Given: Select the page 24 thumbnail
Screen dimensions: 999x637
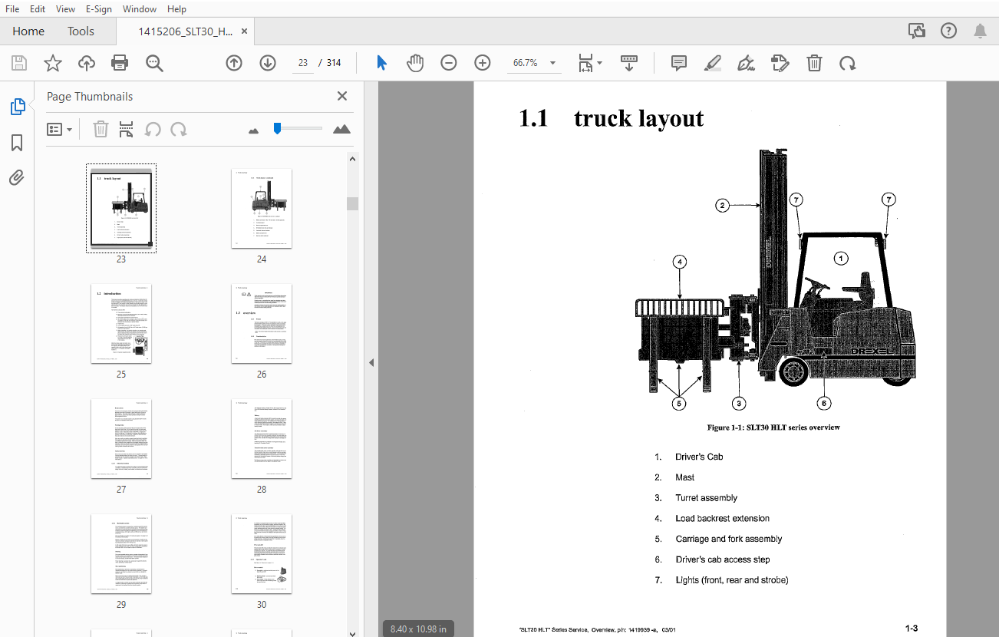Looking at the screenshot, I should coord(262,209).
